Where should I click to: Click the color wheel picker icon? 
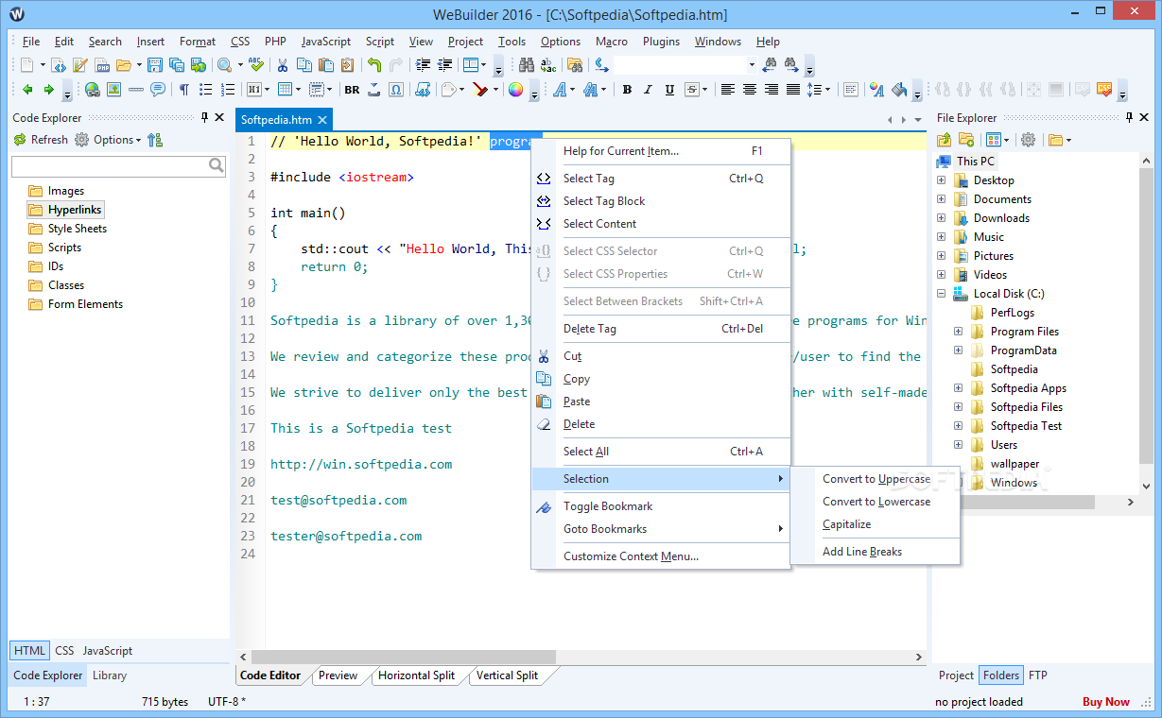(x=515, y=90)
